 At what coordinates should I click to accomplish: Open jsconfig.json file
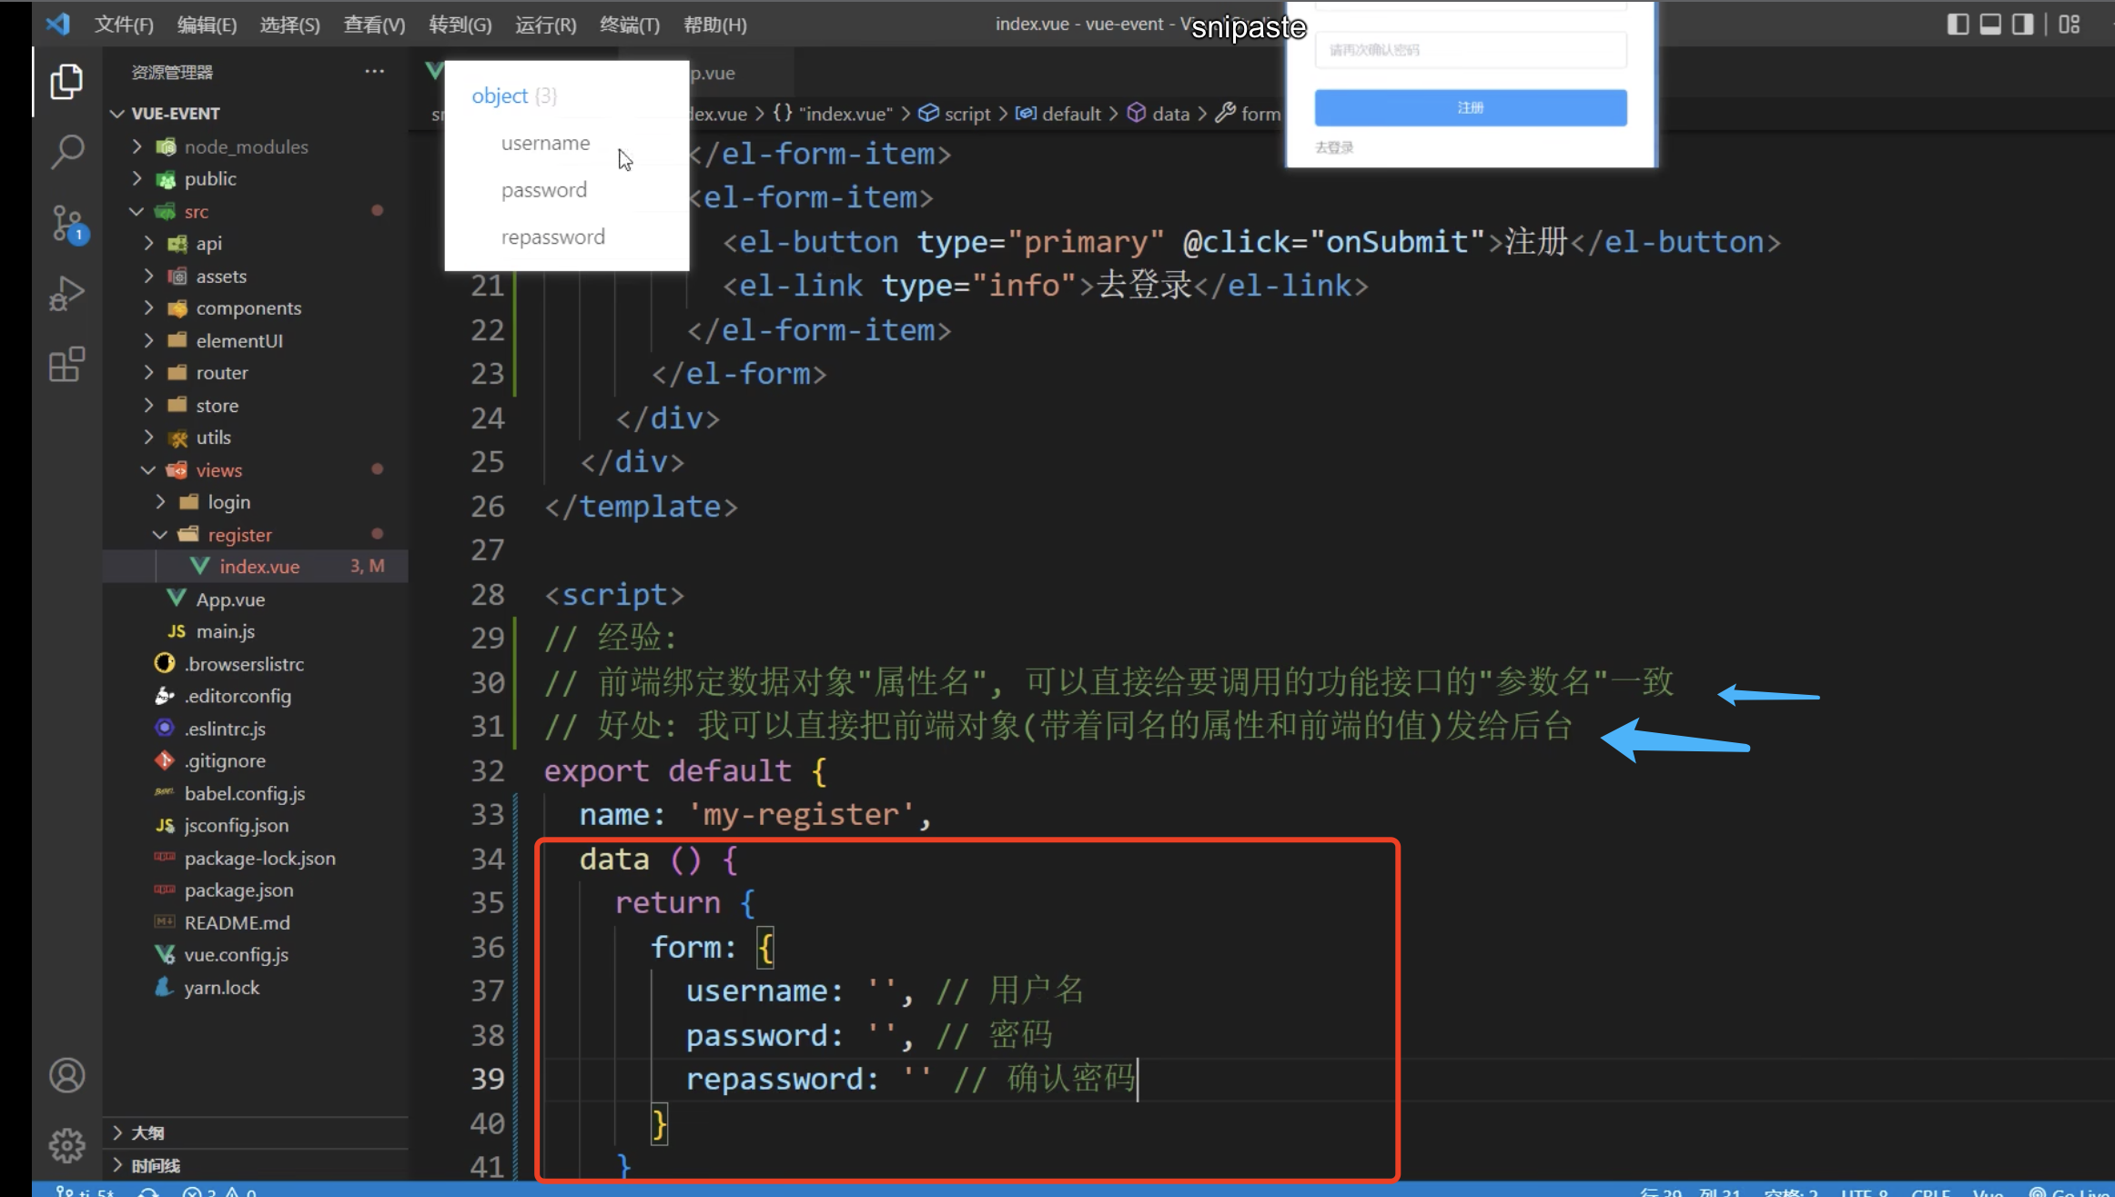(255, 826)
